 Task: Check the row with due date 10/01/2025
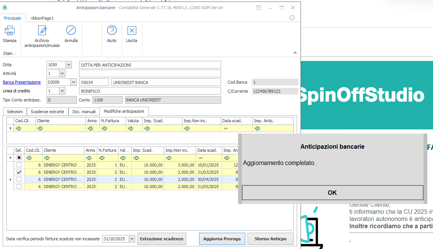pos(19,165)
